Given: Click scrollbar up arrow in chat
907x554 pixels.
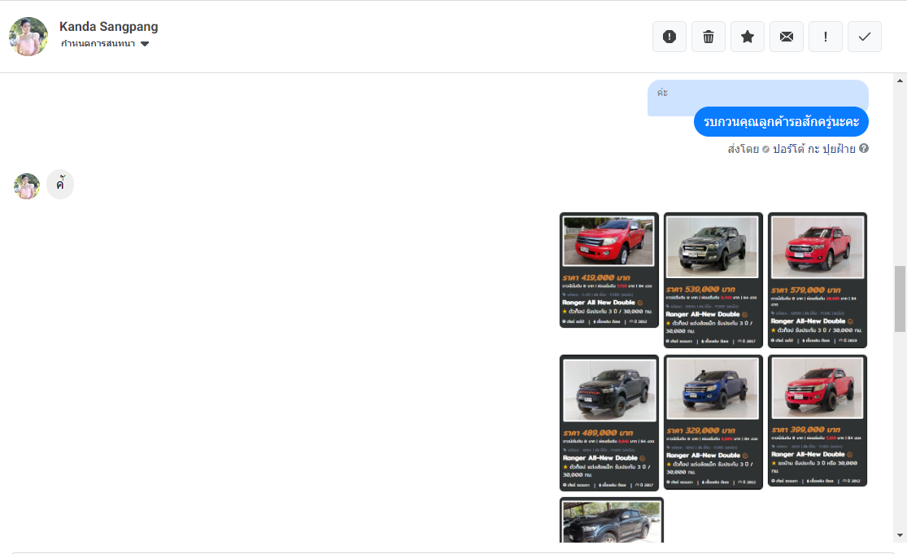Looking at the screenshot, I should [x=900, y=81].
